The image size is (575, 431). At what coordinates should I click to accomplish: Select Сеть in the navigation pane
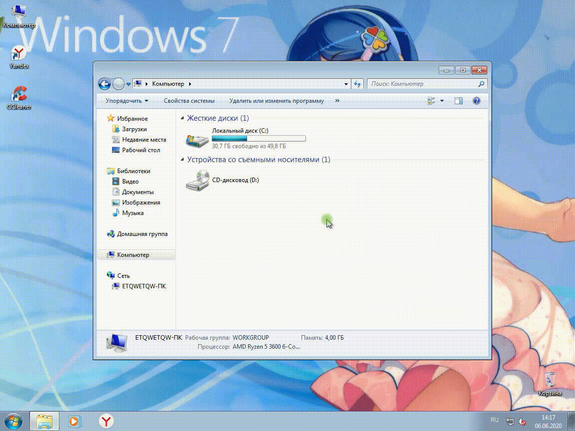click(x=123, y=275)
